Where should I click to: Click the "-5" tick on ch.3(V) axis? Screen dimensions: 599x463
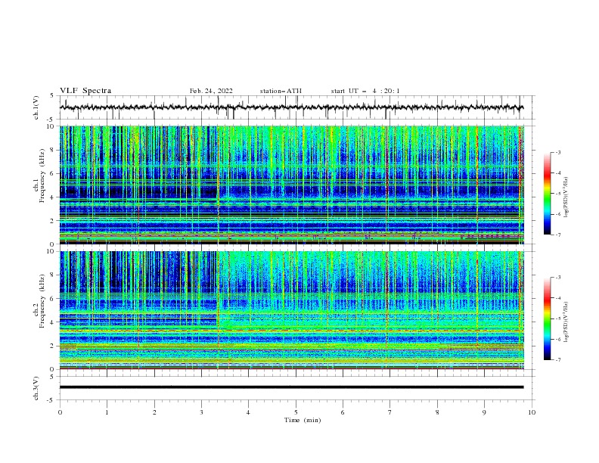pyautogui.click(x=50, y=400)
